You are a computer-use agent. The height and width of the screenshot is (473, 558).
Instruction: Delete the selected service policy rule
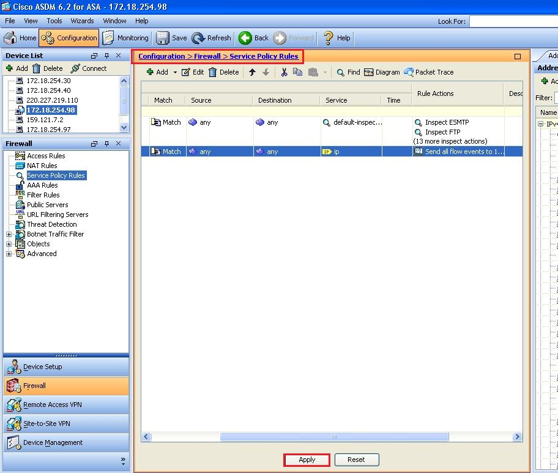(x=224, y=71)
